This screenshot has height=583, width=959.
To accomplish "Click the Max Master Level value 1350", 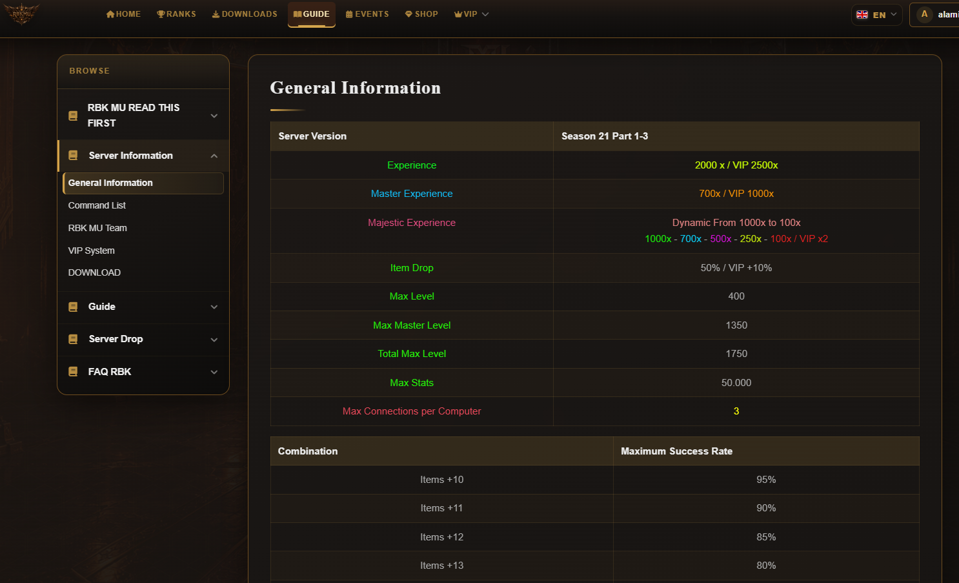I will pos(736,325).
